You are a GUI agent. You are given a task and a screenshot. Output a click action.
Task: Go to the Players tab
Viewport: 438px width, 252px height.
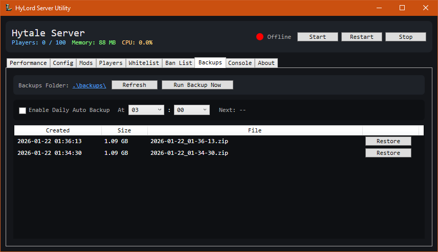[x=111, y=63]
